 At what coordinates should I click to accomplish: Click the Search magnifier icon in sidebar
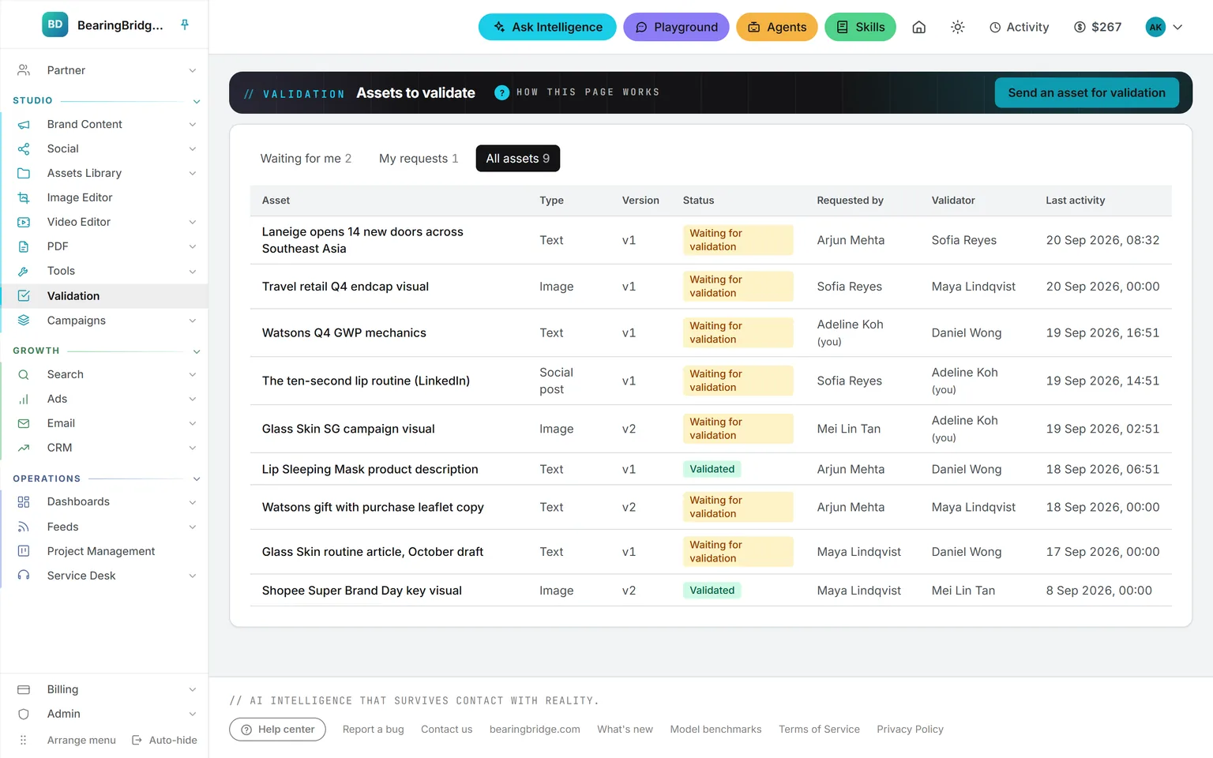pos(24,374)
